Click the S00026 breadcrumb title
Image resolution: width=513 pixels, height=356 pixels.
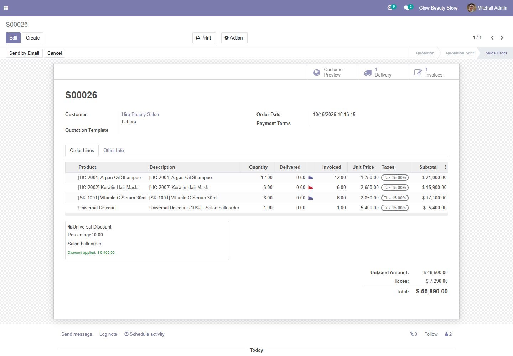coord(17,25)
